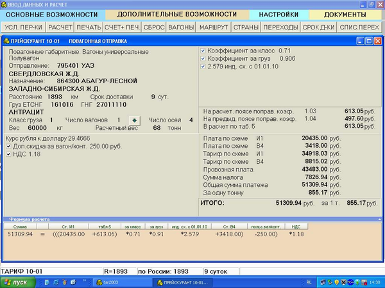Click the НДС column header

click(296, 227)
